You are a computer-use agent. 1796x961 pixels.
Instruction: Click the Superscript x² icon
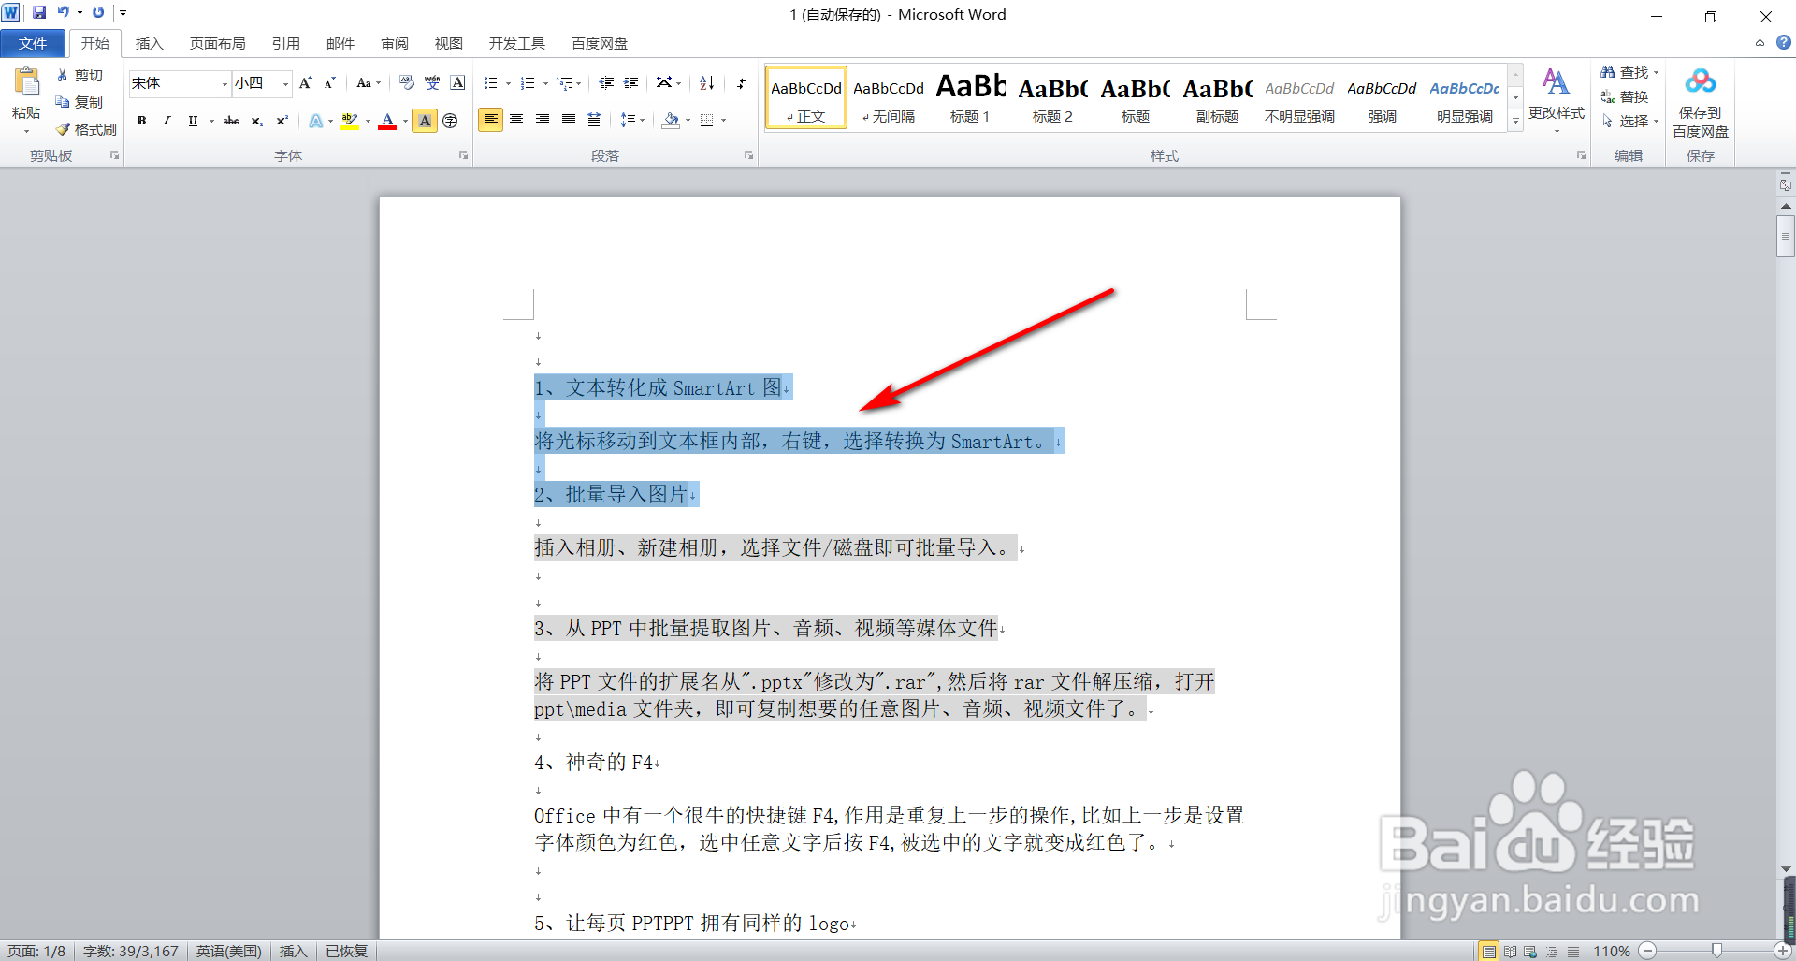tap(282, 121)
